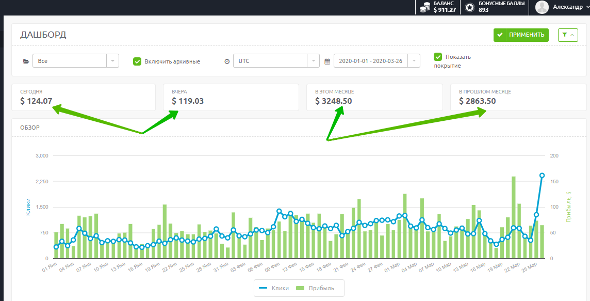Click the folder icon beside the Все selector

click(26, 61)
